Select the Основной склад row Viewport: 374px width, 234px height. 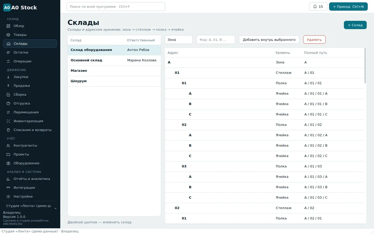114,60
